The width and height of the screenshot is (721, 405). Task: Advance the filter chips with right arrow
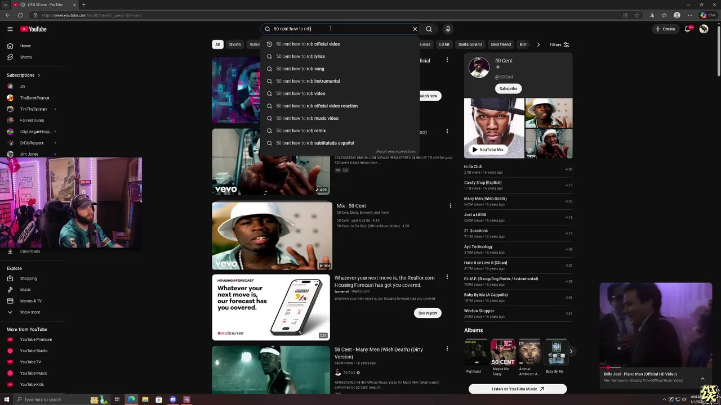coord(538,44)
